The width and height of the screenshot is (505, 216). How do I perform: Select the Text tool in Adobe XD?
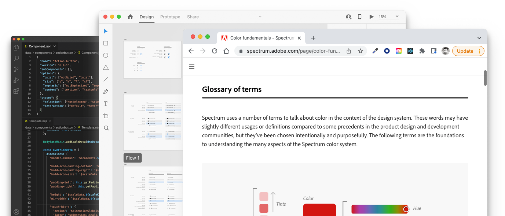point(106,104)
